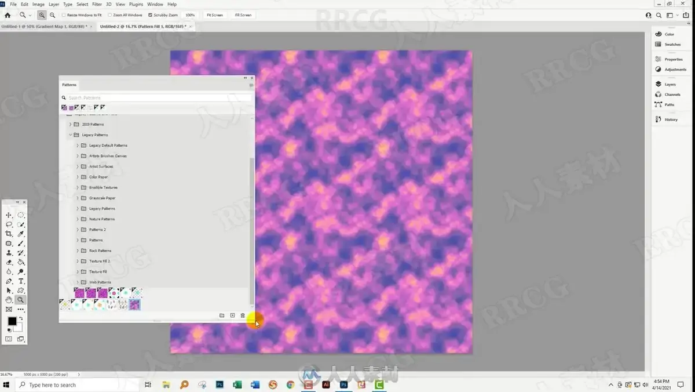Expand the Erodible Textures folder

78,187
